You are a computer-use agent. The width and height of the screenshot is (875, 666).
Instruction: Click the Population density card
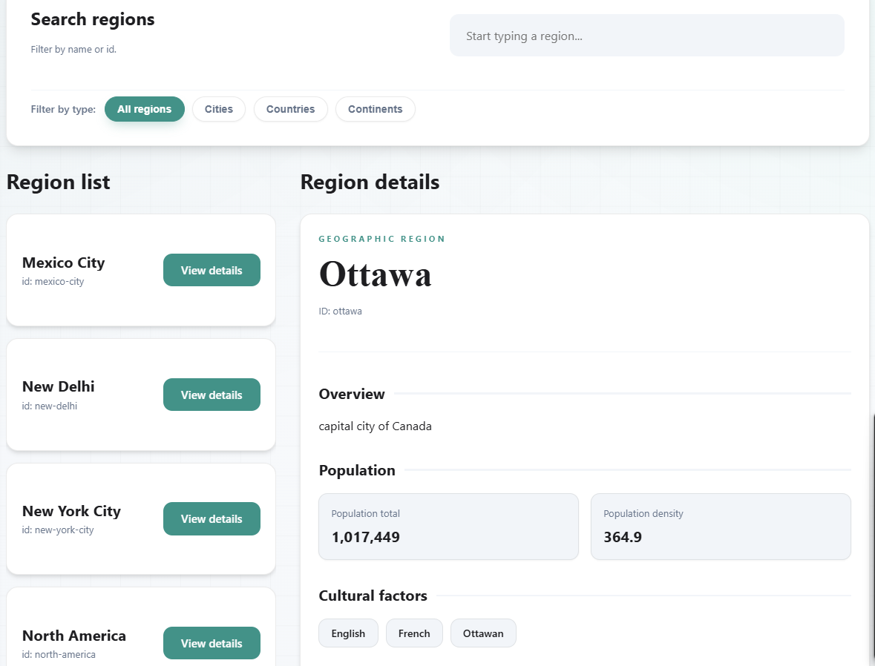[721, 527]
